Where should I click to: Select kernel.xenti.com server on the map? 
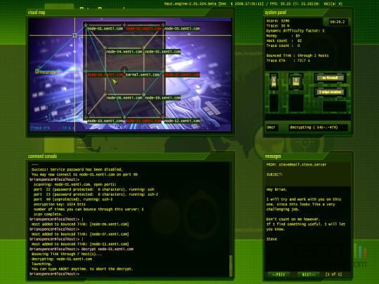[142, 75]
